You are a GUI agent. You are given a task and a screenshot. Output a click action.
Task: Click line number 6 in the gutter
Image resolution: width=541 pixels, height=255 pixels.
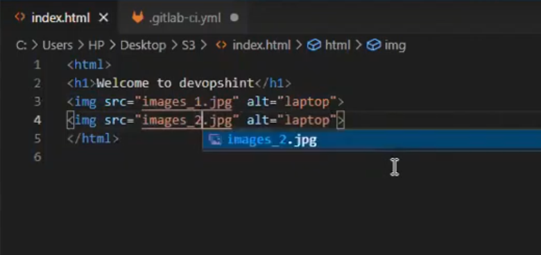click(x=37, y=157)
